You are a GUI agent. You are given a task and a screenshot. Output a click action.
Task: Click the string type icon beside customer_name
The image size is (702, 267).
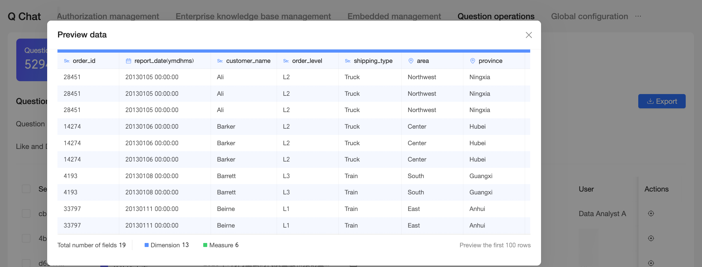[x=220, y=61]
